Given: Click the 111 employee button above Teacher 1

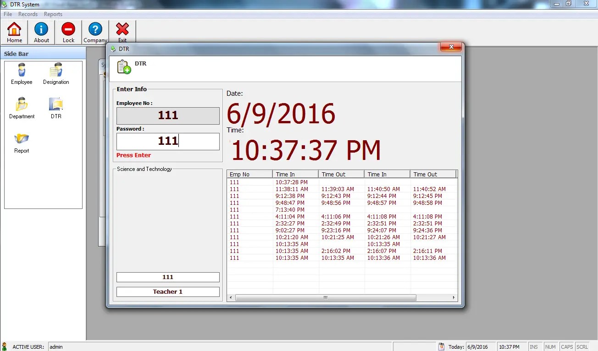Looking at the screenshot, I should 167,277.
